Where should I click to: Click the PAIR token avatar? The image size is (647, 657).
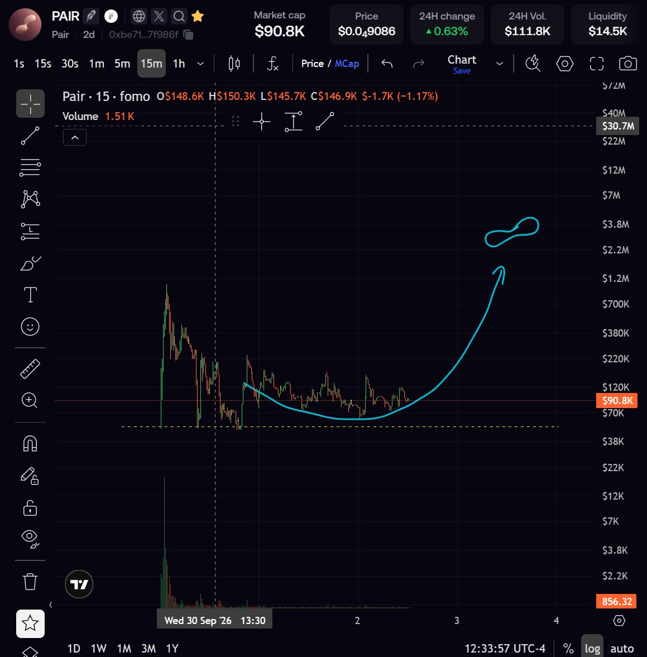[25, 25]
